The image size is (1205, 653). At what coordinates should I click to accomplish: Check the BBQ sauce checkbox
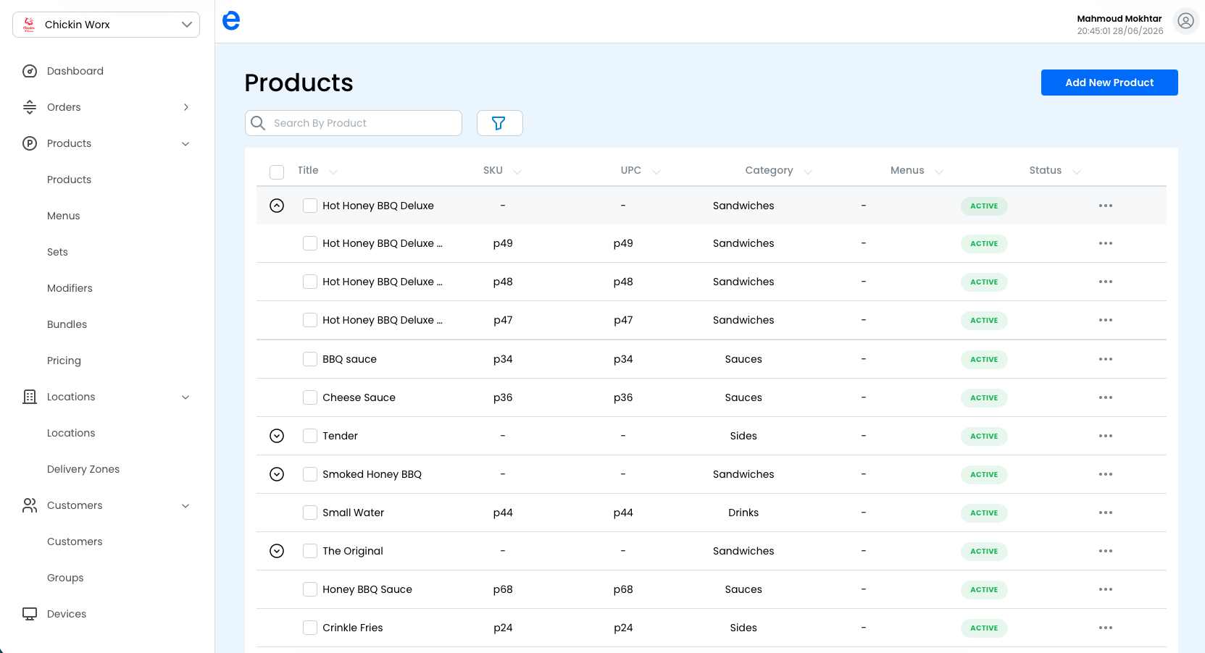310,359
